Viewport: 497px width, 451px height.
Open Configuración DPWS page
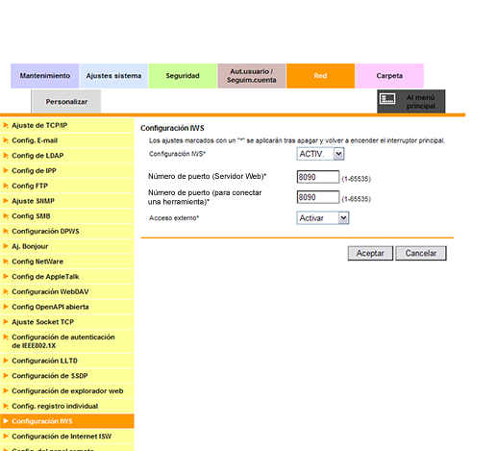tap(67, 231)
